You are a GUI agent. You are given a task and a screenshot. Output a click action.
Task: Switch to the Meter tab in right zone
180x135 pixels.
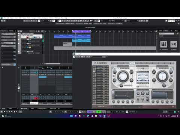(x=177, y=31)
